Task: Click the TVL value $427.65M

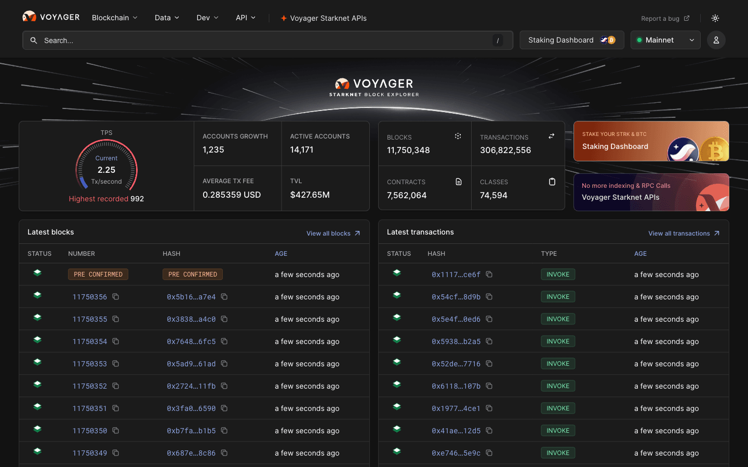Action: point(310,195)
